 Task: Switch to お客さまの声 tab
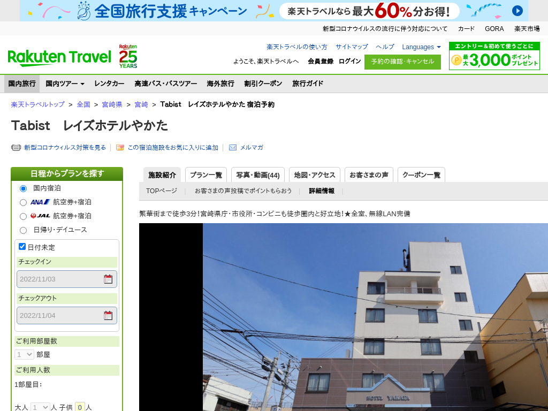369,175
